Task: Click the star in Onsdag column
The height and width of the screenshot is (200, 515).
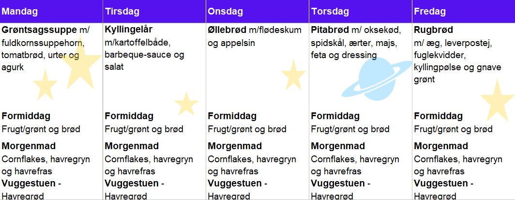Action: [293, 75]
